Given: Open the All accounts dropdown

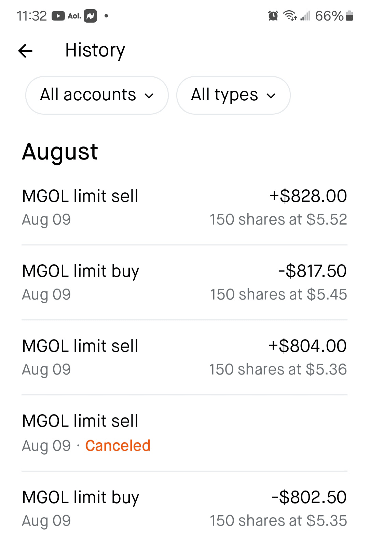Looking at the screenshot, I should [x=97, y=95].
